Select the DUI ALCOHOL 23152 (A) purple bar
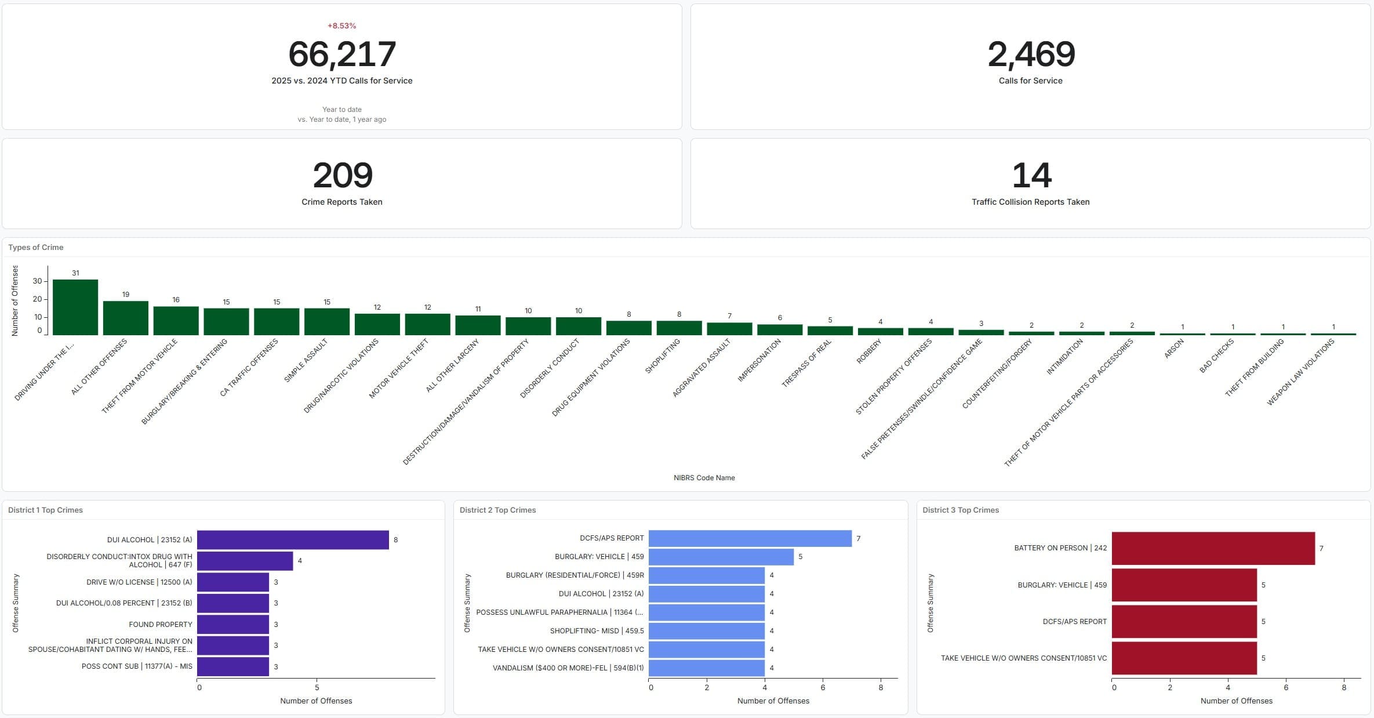 coord(293,540)
